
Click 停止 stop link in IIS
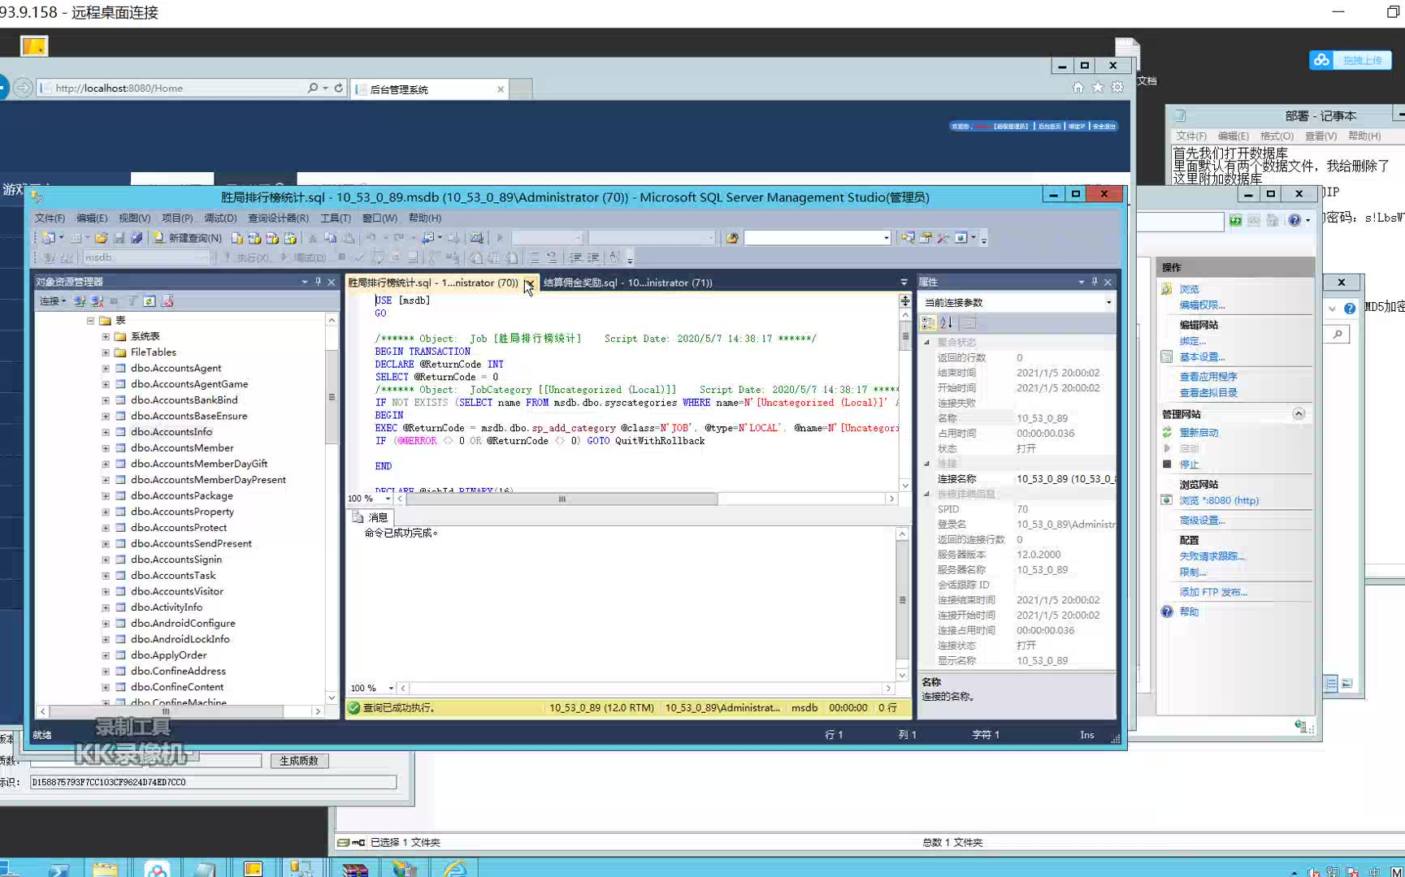[x=1189, y=464]
